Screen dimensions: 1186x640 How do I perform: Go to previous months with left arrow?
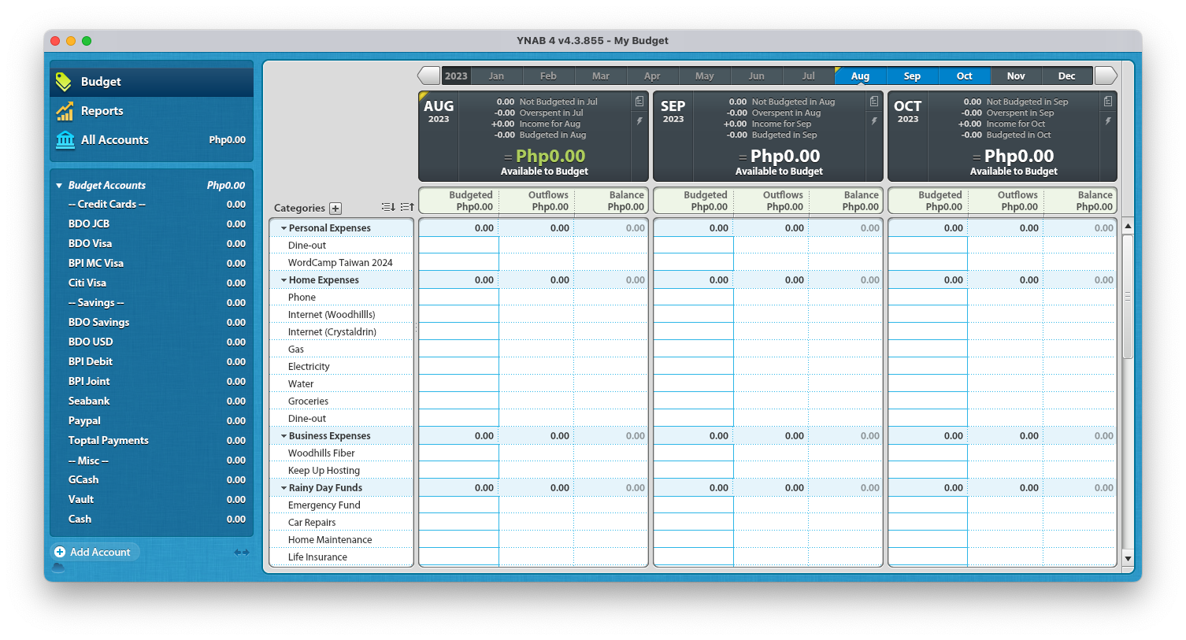click(428, 76)
